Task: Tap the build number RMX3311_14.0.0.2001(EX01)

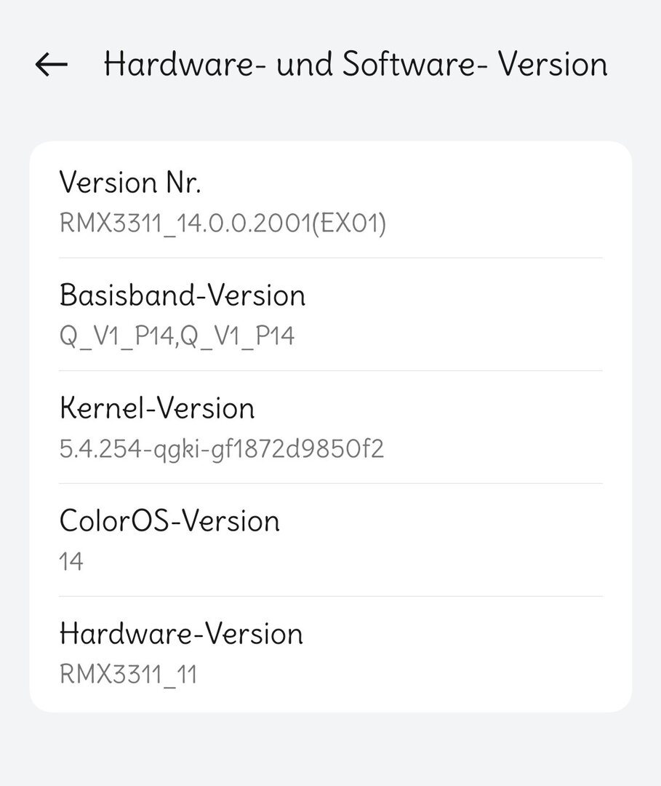Action: (223, 223)
